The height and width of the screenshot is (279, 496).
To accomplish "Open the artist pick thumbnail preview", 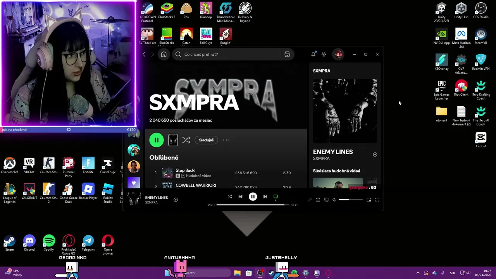I will [x=173, y=140].
